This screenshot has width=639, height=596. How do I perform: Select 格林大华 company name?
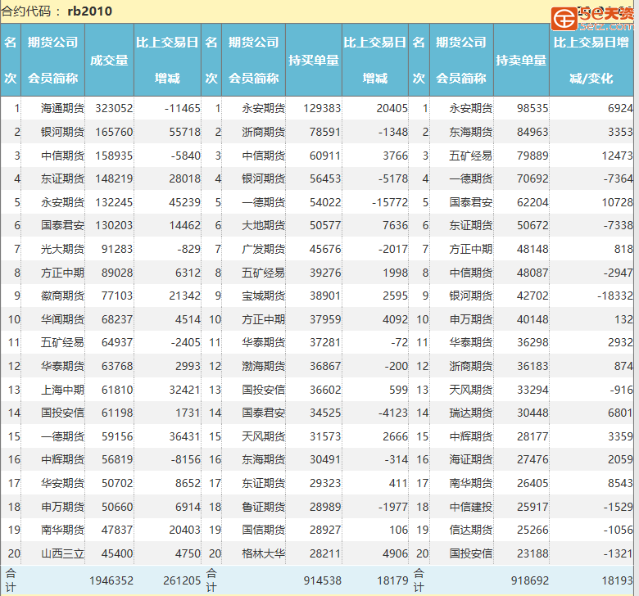(263, 553)
